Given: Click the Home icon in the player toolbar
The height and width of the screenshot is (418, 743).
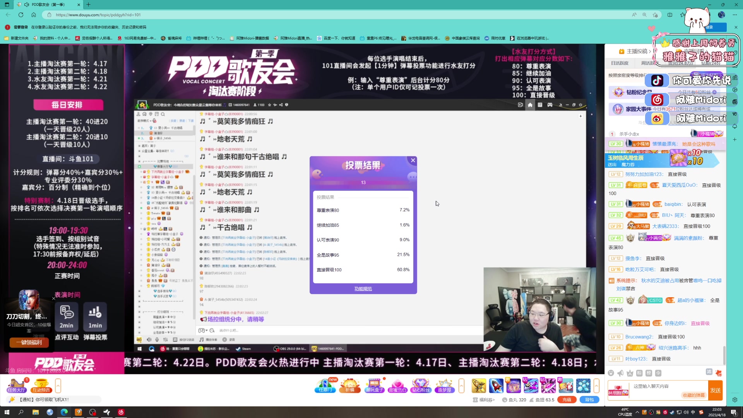Looking at the screenshot, I should click(530, 105).
